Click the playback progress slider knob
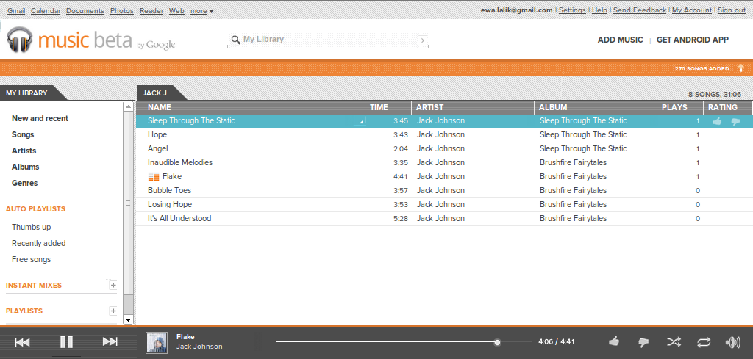This screenshot has height=359, width=753. click(497, 342)
